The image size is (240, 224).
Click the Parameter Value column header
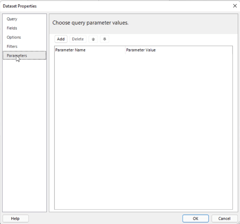[179, 50]
